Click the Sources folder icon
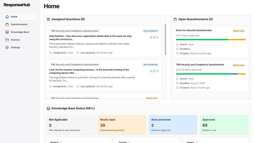Image resolution: width=255 pixels, height=143 pixels. 7,40
